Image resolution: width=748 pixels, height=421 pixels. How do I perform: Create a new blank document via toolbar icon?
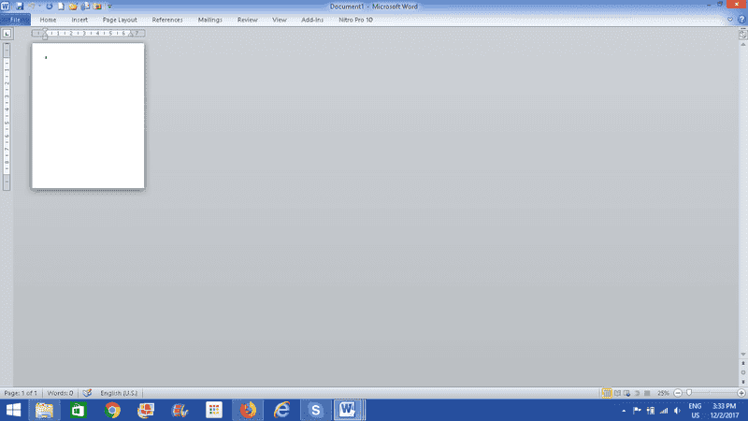pos(61,7)
